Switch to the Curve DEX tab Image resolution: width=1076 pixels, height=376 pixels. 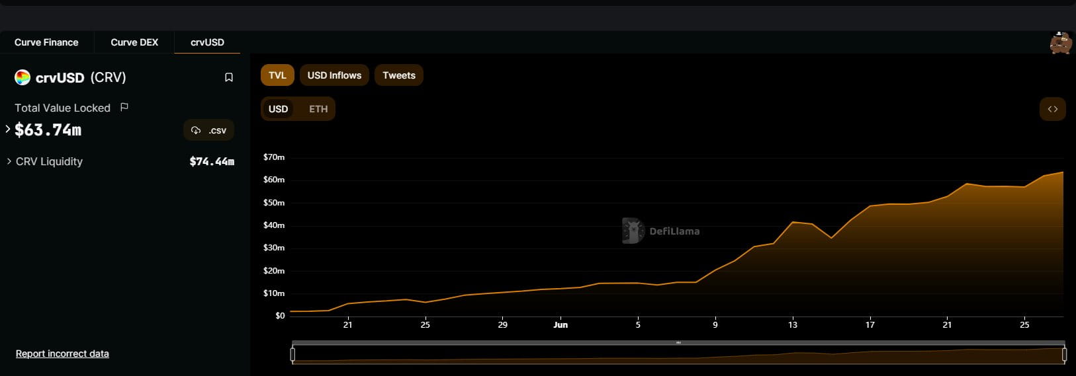(x=134, y=42)
